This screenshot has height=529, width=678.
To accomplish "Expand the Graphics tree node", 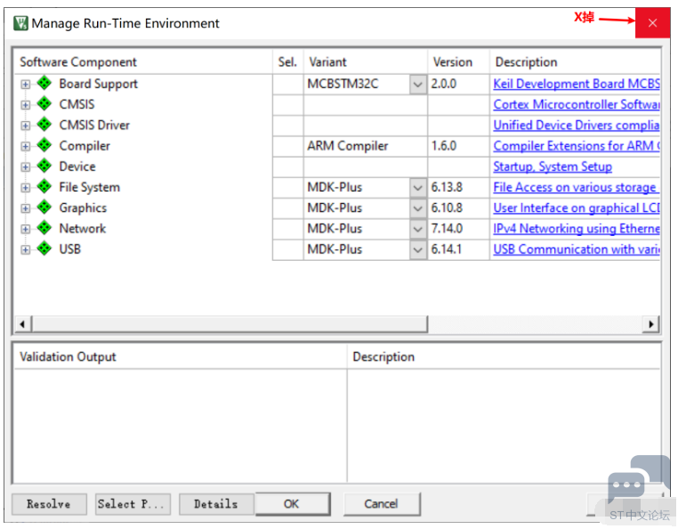I will [26, 208].
